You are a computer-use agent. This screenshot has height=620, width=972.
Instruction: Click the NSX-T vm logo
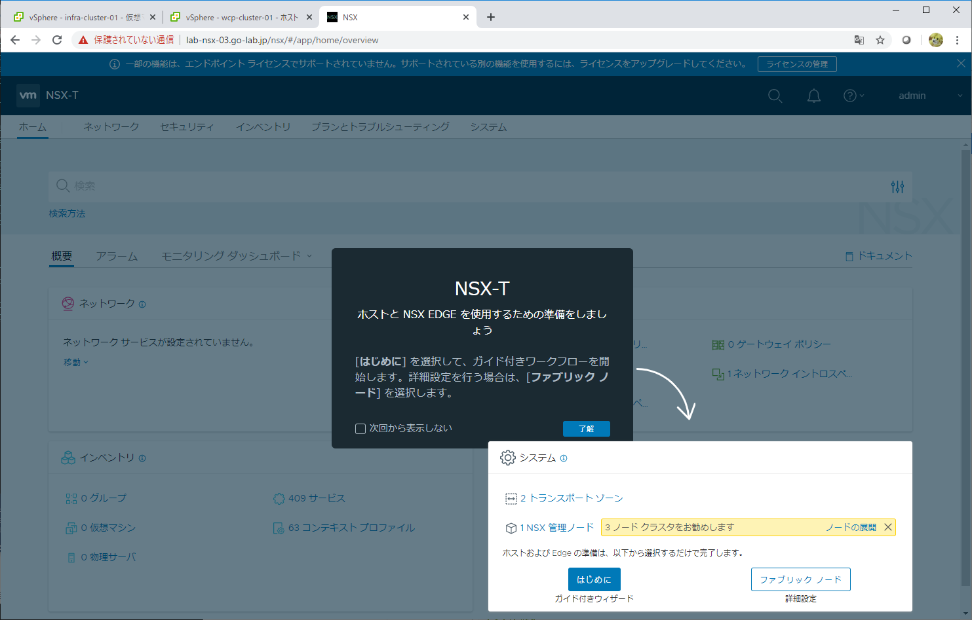(x=28, y=95)
